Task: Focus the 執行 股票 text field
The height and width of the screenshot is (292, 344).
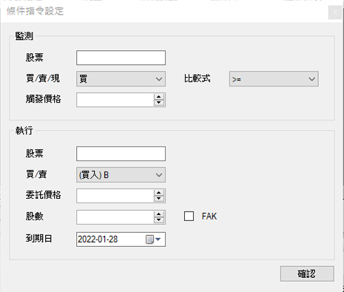Action: 121,154
